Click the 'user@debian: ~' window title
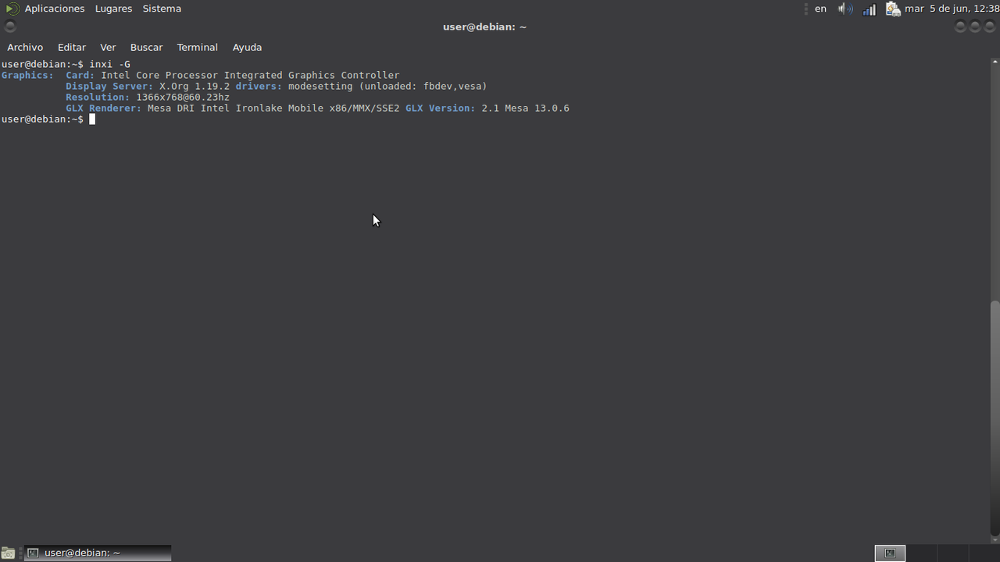The image size is (1000, 562). [484, 27]
